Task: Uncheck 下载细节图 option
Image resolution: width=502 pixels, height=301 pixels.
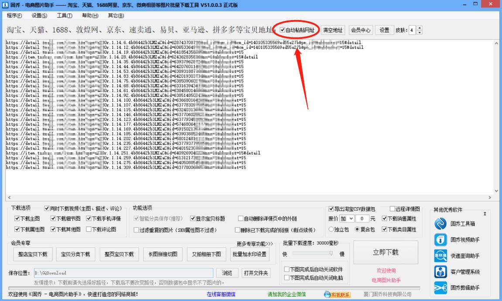Action: (x=53, y=219)
